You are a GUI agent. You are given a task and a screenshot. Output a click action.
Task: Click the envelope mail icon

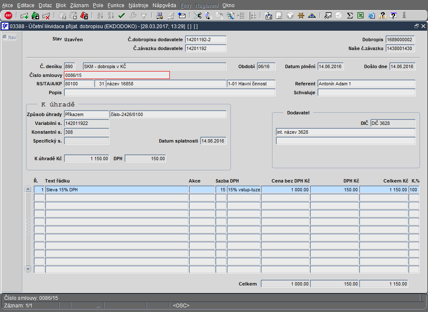[182, 16]
